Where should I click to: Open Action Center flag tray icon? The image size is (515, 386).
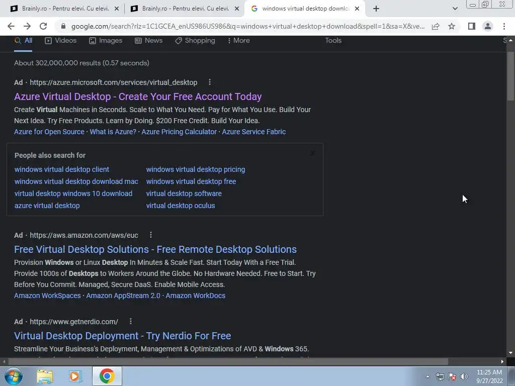[x=452, y=376]
